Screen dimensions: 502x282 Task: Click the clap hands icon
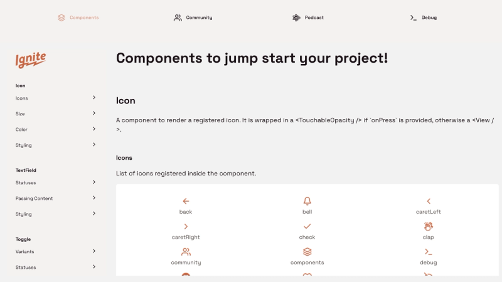coord(429,226)
